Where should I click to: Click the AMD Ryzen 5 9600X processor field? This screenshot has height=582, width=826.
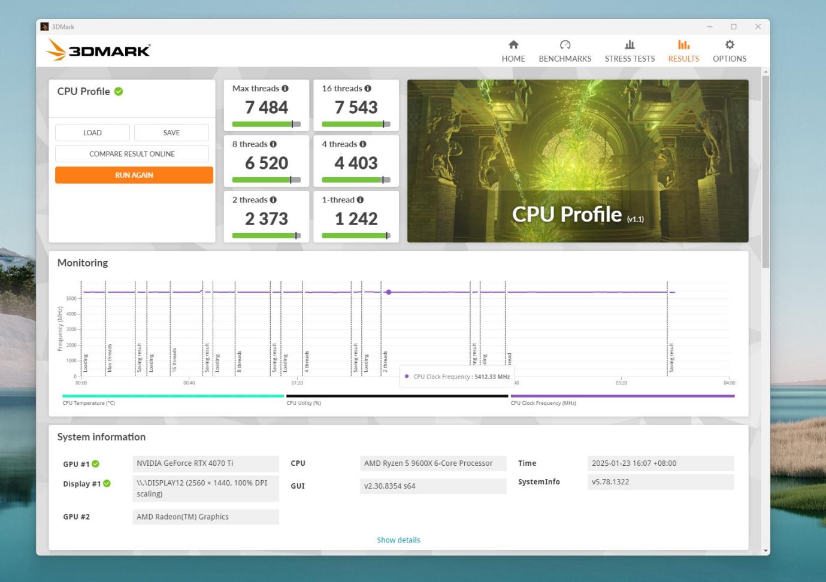pyautogui.click(x=433, y=463)
